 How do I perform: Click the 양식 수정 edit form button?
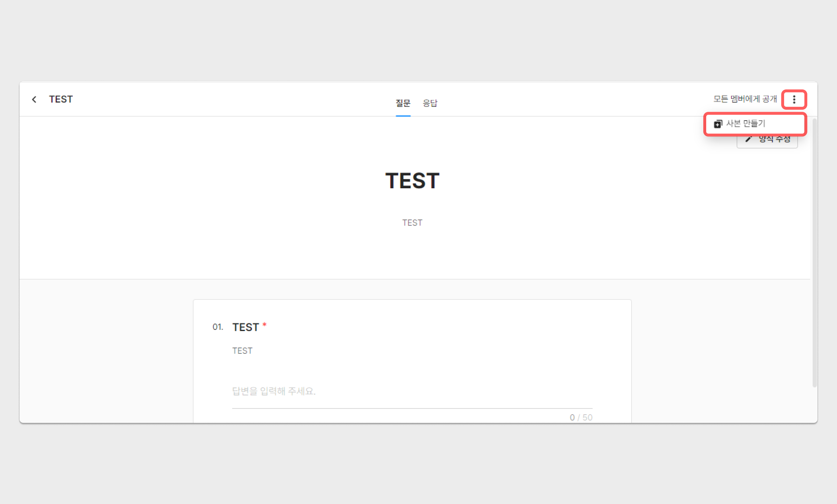pos(767,140)
